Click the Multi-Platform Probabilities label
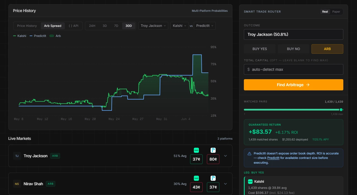 pos(210,11)
